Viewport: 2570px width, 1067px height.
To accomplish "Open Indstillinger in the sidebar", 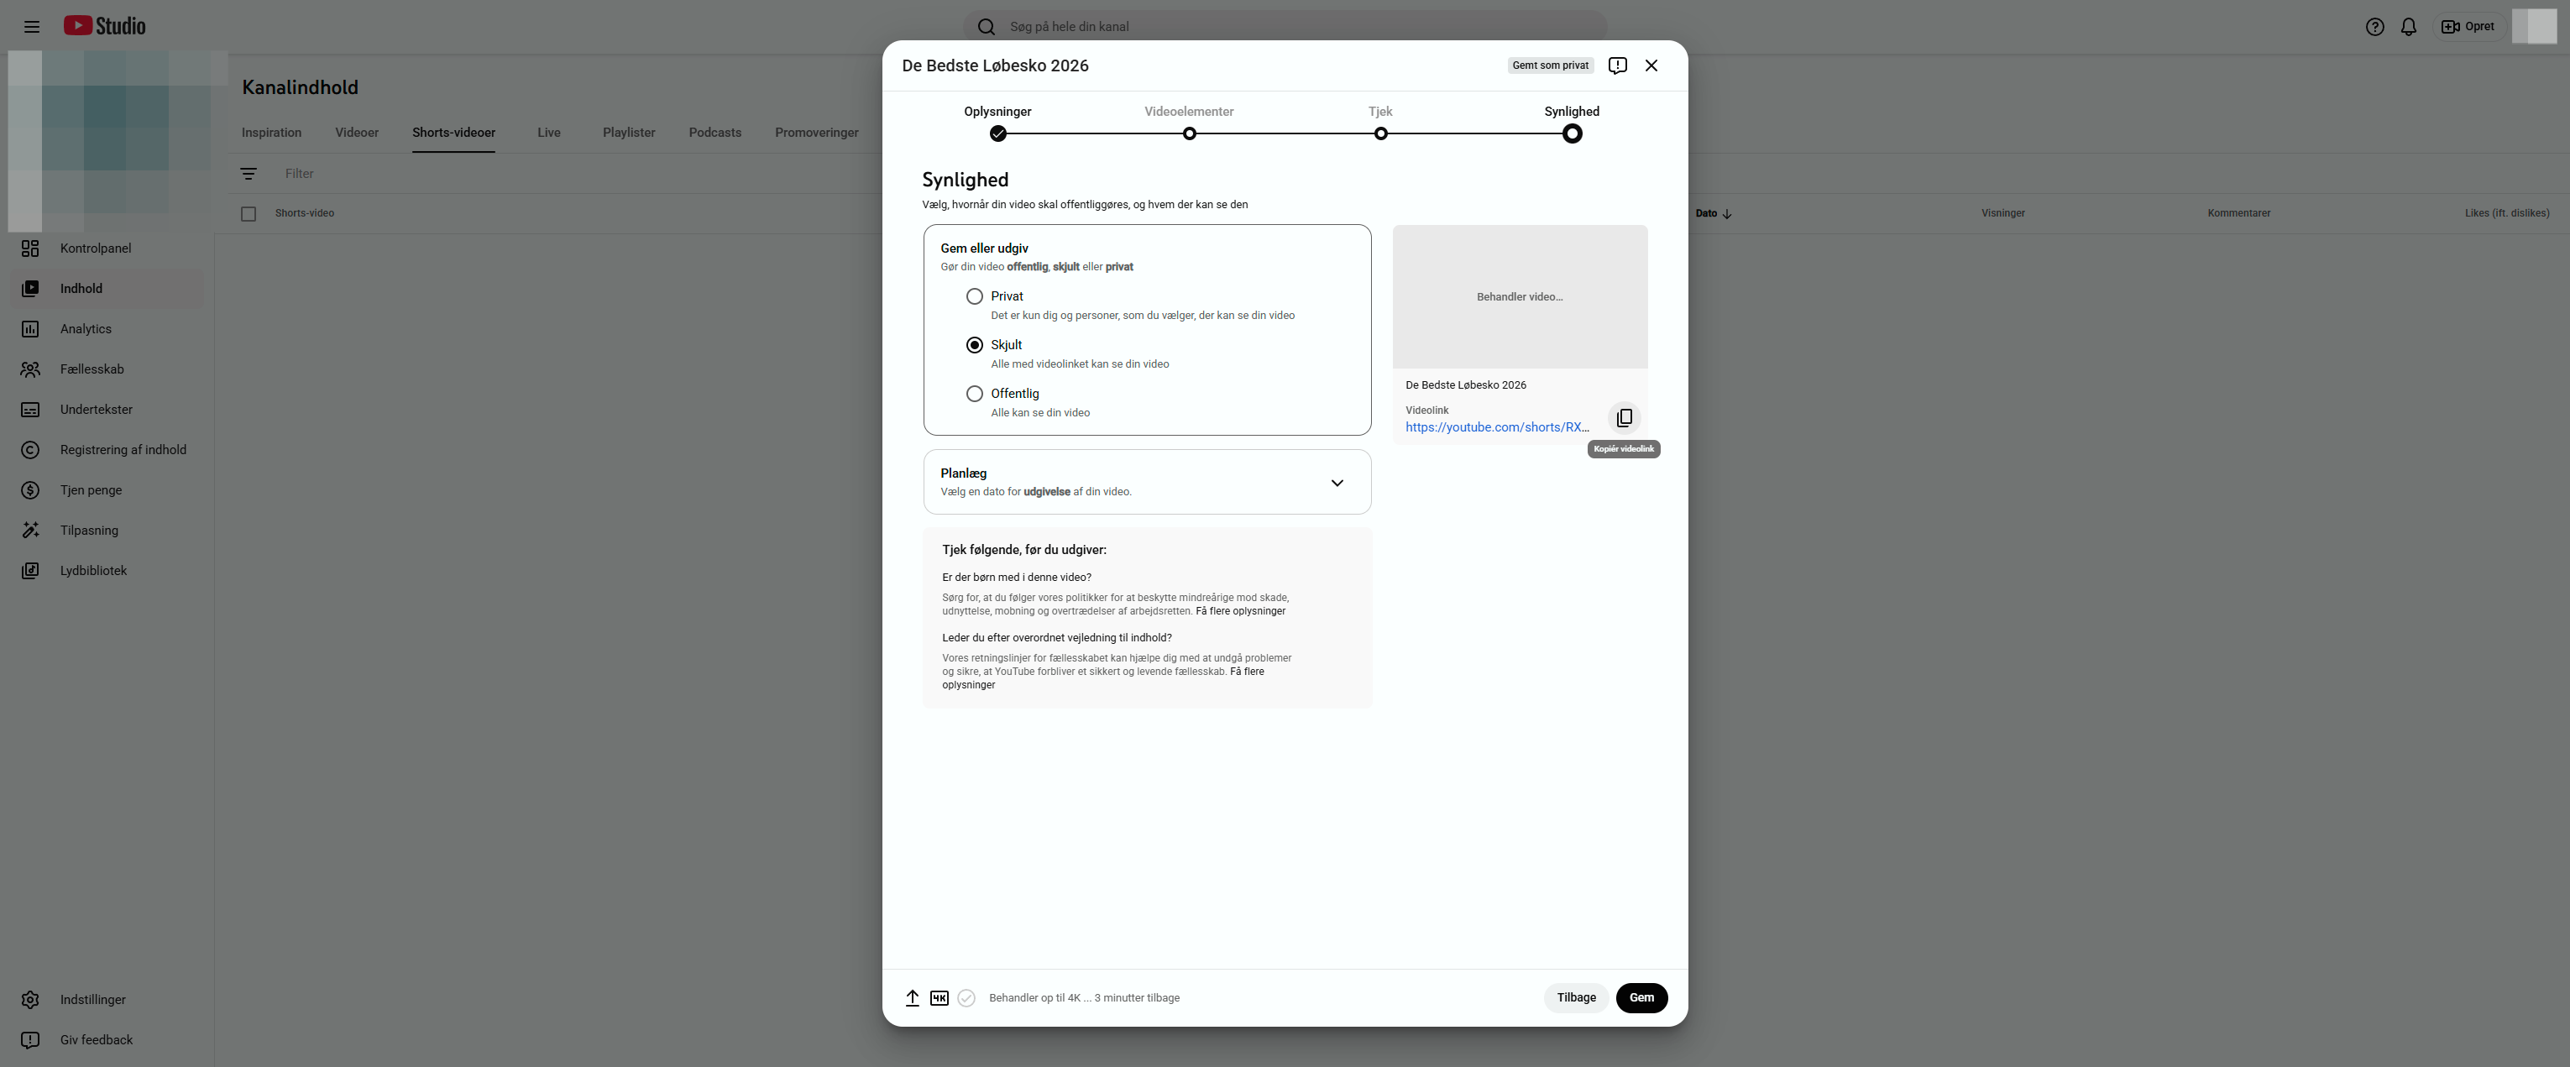I will tap(107, 999).
